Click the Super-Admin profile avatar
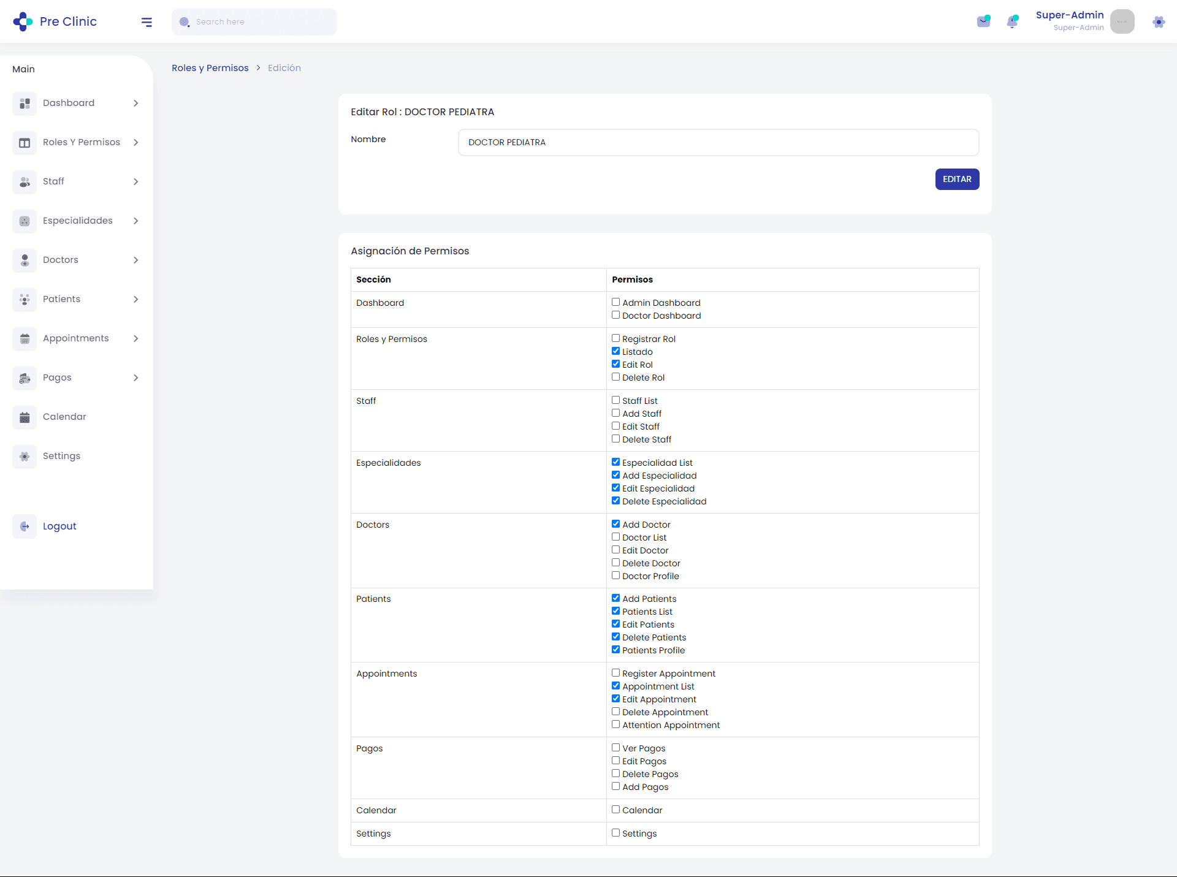This screenshot has width=1177, height=877. point(1122,21)
